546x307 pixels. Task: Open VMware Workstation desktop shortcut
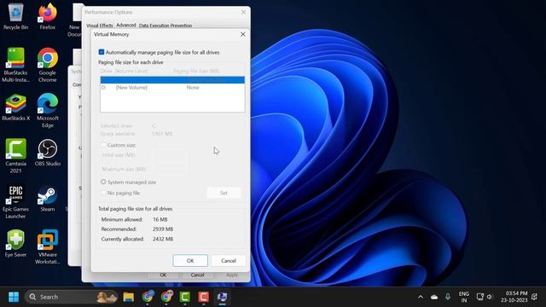coord(48,246)
